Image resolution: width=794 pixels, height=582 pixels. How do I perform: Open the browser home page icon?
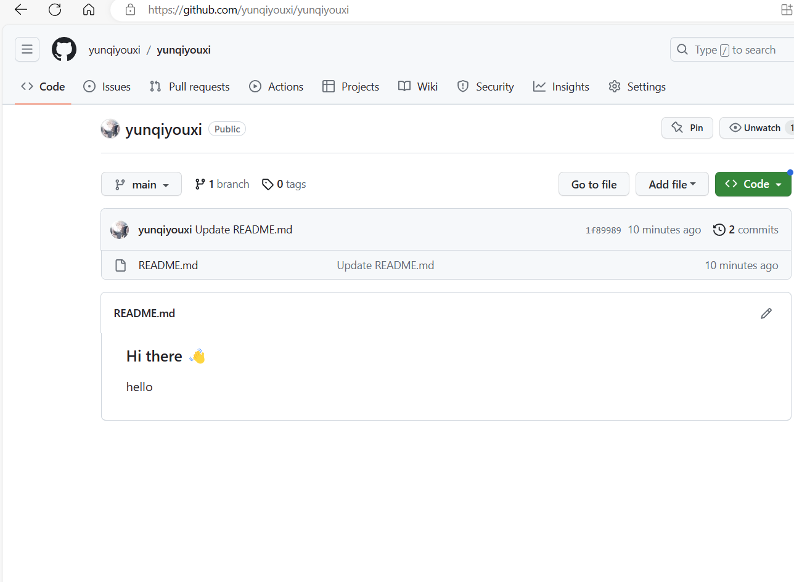(x=89, y=10)
